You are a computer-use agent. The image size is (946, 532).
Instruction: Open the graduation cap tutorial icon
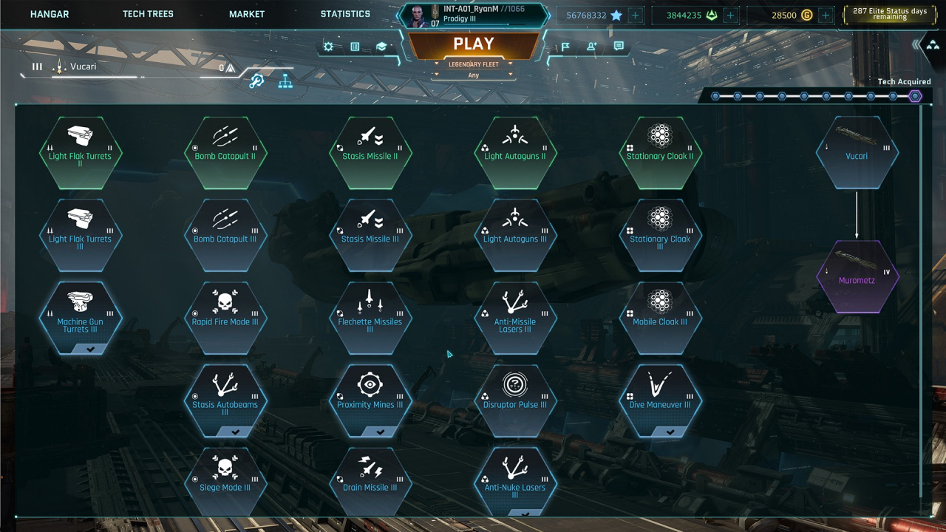(x=381, y=47)
